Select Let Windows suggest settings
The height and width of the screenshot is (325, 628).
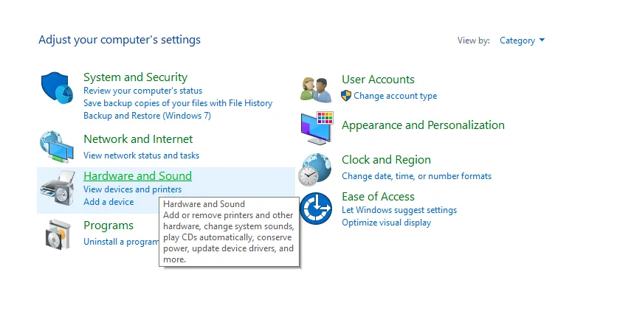point(399,210)
